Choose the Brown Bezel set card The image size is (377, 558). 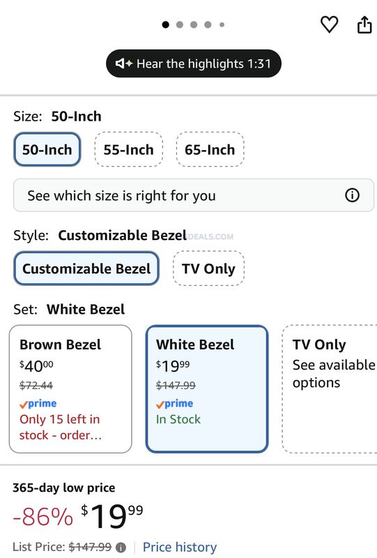point(70,389)
